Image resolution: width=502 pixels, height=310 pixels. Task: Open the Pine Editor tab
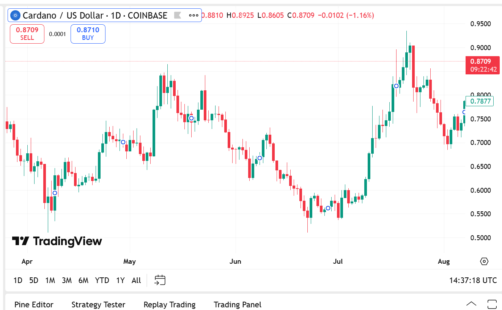[34, 304]
